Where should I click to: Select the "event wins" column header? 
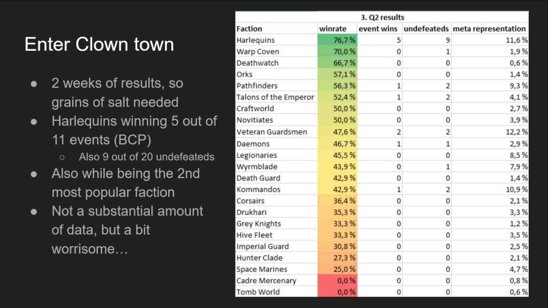point(379,29)
